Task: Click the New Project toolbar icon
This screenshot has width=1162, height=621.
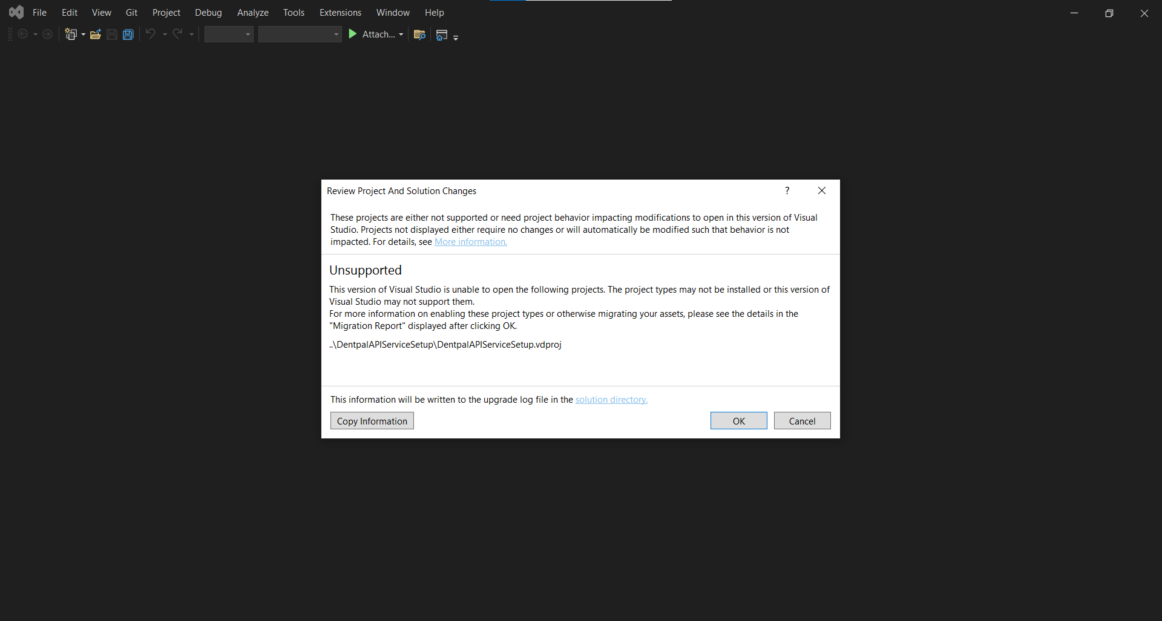Action: point(71,34)
